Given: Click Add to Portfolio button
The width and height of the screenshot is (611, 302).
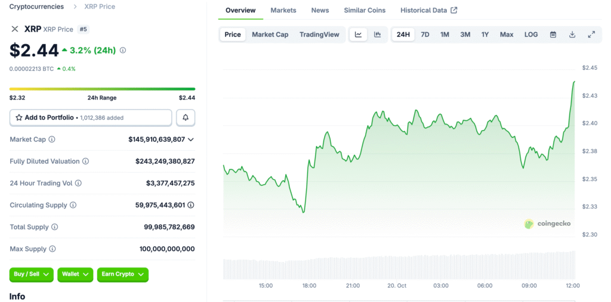Looking at the screenshot, I should (91, 118).
